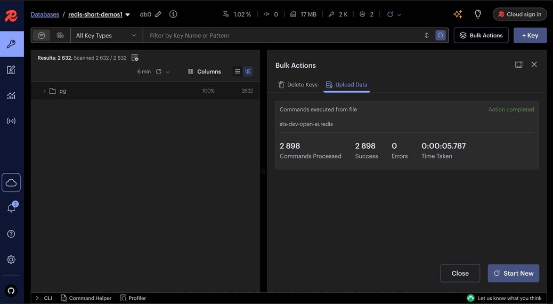Switch to the Delete Keys tab
Image resolution: width=553 pixels, height=304 pixels.
tap(298, 85)
